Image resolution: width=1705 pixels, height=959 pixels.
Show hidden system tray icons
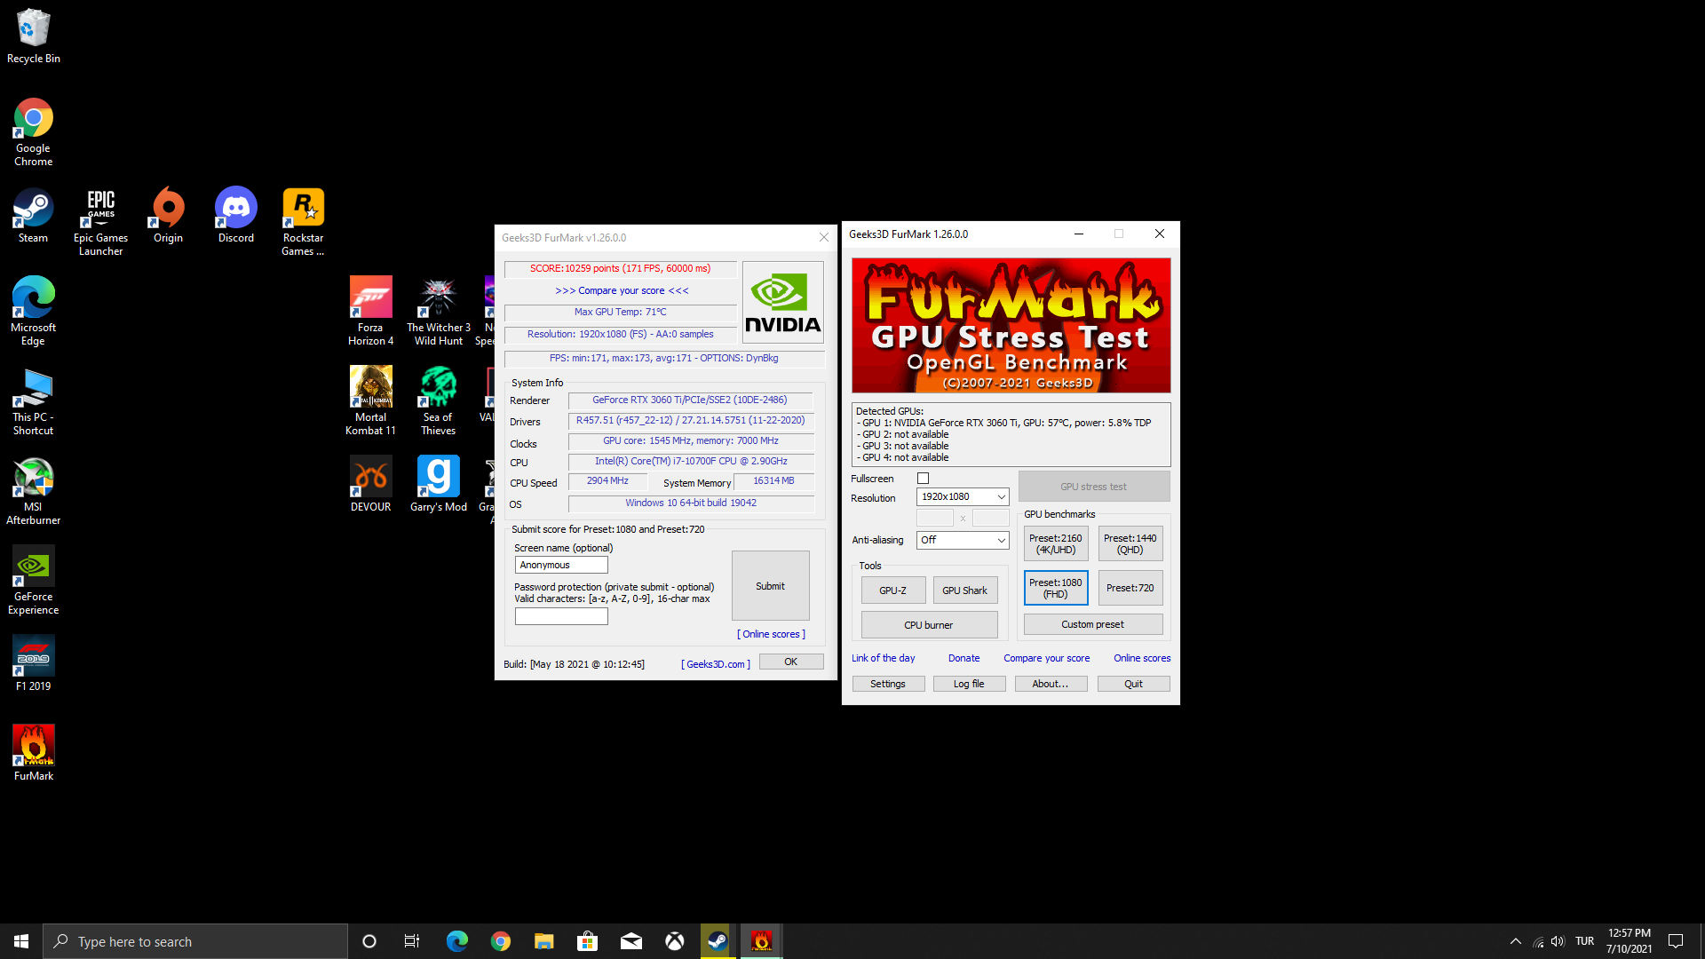(1516, 941)
